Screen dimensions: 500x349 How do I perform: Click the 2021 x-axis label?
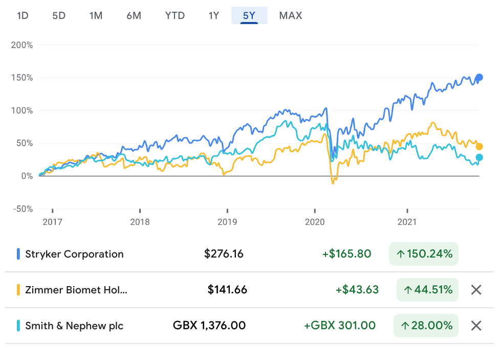pos(407,222)
